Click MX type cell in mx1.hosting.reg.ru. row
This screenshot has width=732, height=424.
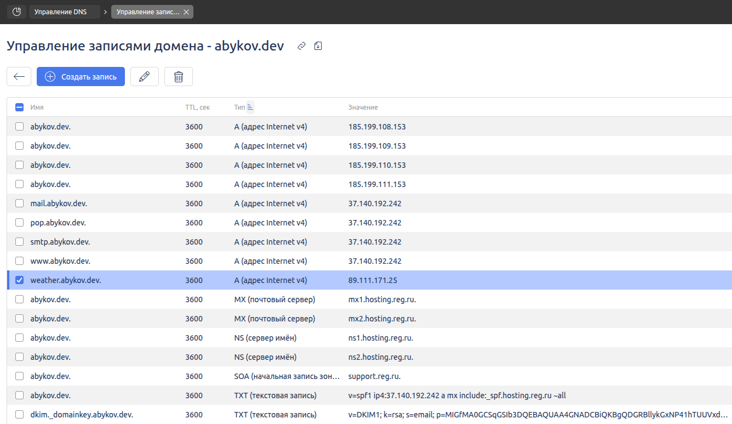click(x=274, y=299)
